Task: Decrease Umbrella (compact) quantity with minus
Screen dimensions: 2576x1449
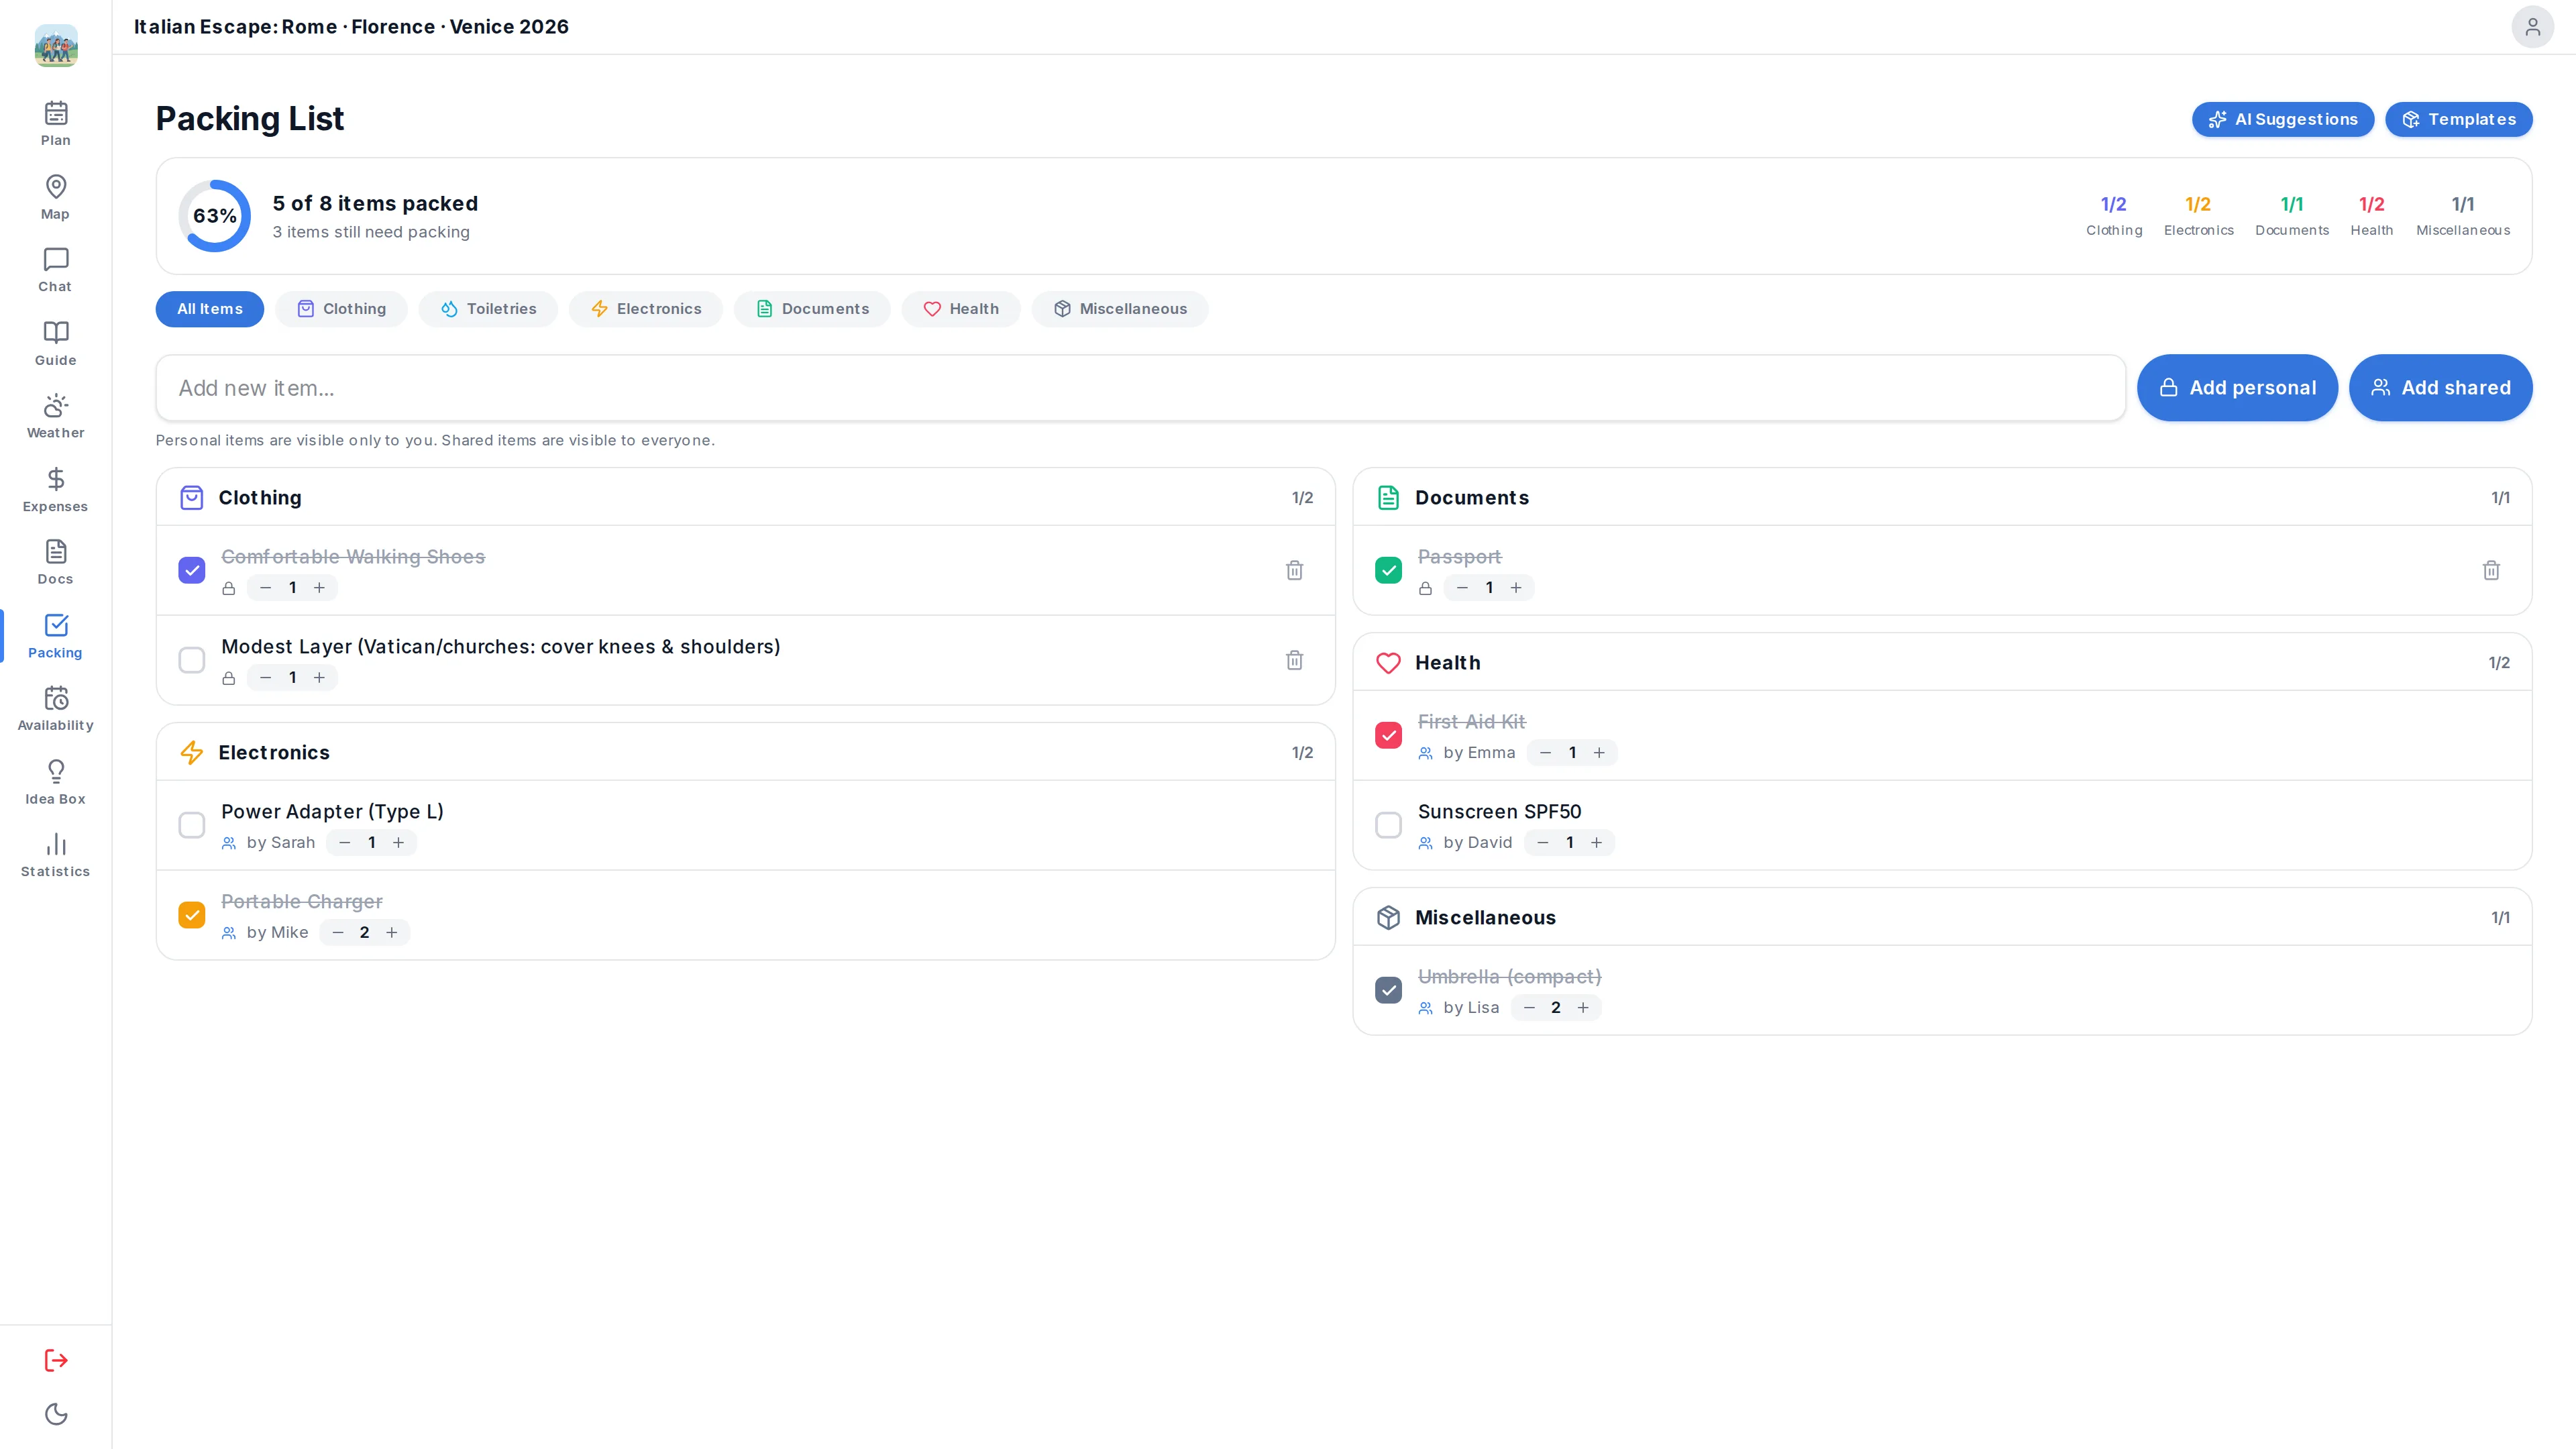Action: (x=1529, y=1007)
